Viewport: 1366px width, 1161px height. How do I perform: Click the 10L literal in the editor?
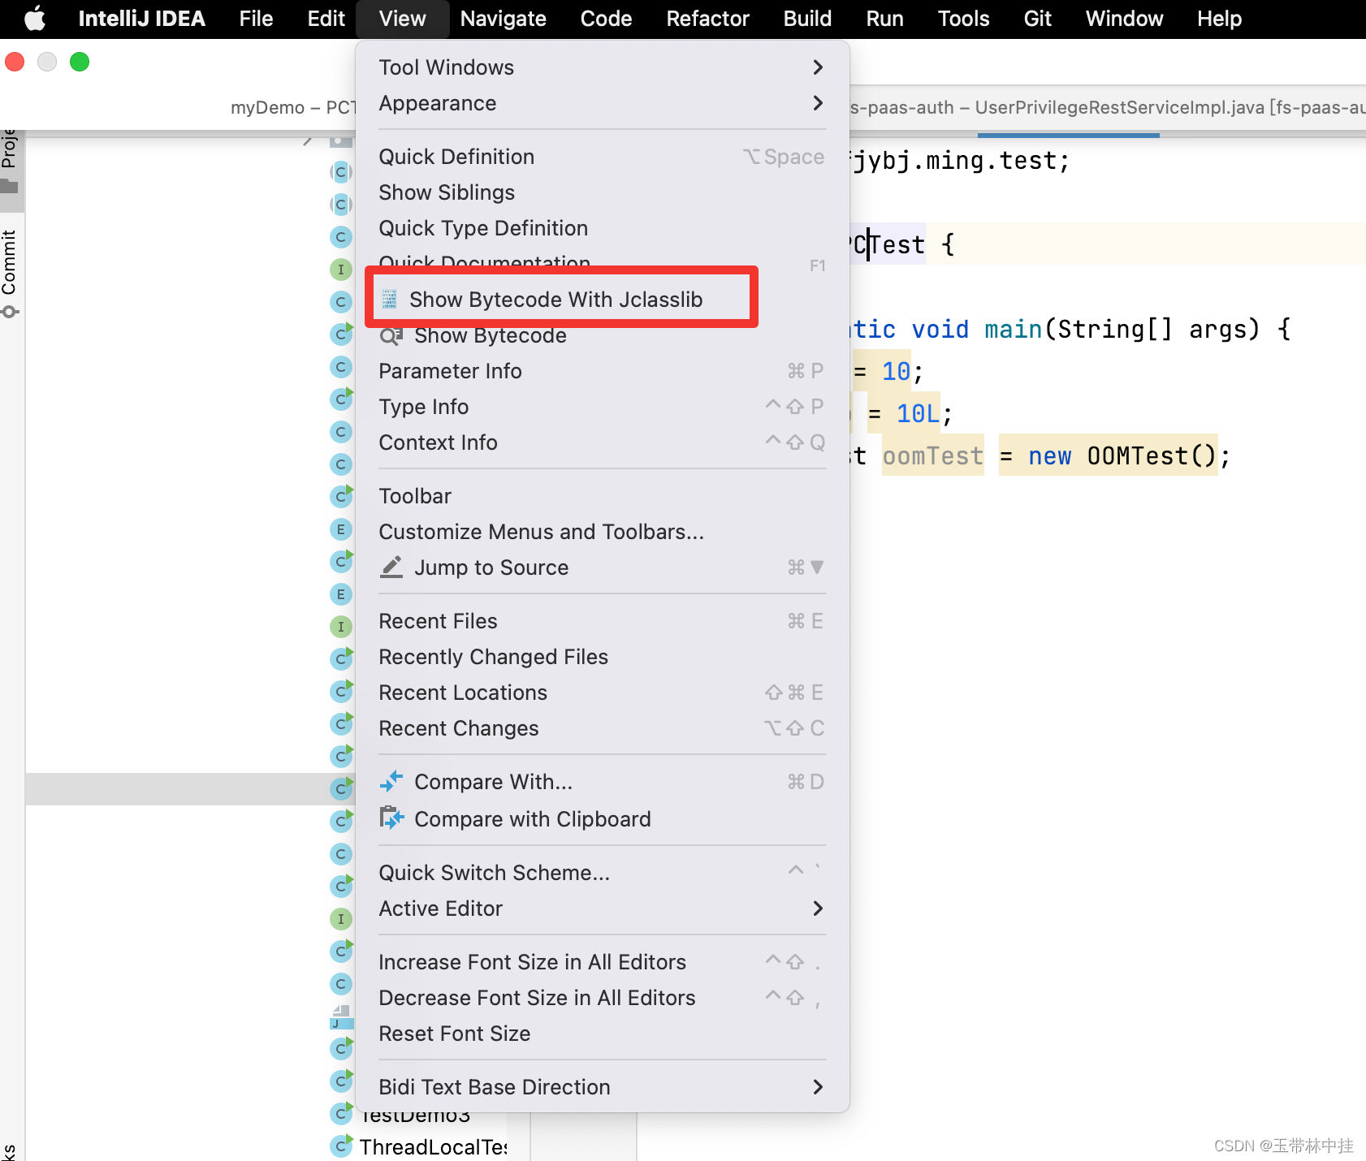click(x=918, y=414)
